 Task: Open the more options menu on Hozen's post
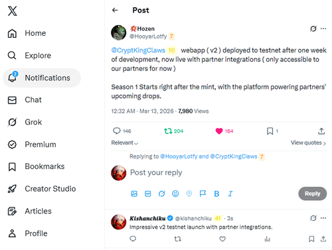323,29
